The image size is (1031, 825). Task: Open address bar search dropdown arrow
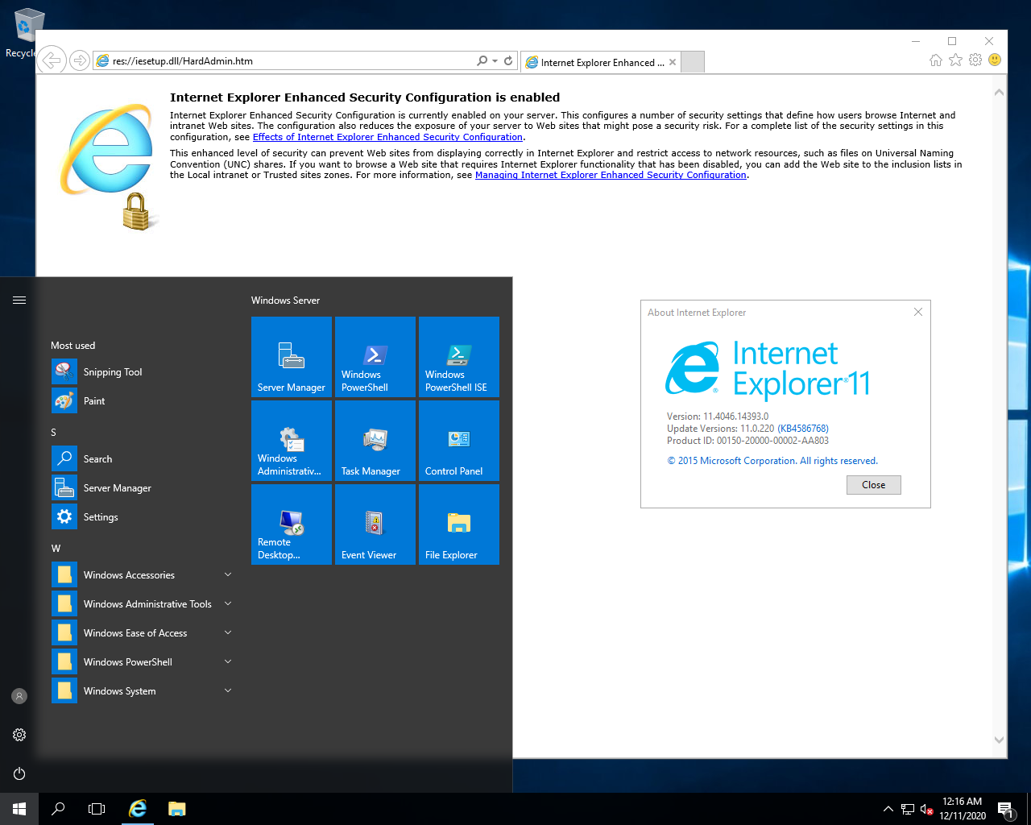click(x=495, y=61)
